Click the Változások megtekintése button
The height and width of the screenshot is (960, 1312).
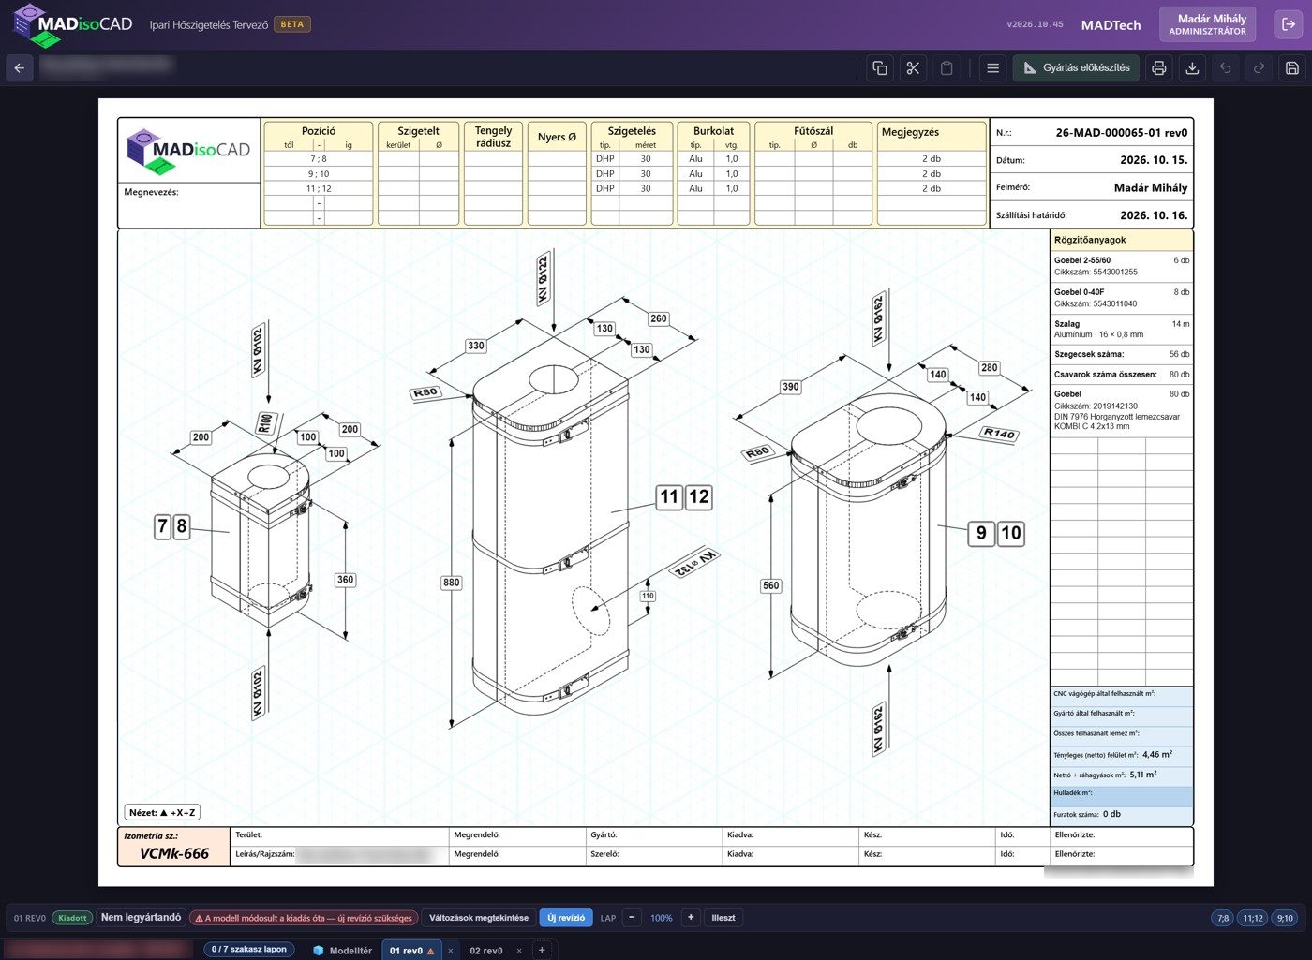point(479,918)
